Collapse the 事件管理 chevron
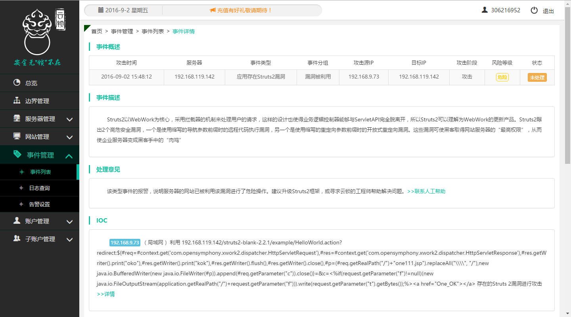The image size is (571, 317). pos(69,156)
